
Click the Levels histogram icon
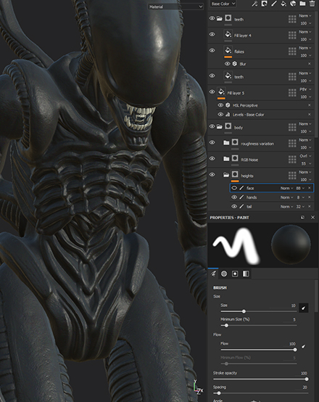pyautogui.click(x=228, y=115)
